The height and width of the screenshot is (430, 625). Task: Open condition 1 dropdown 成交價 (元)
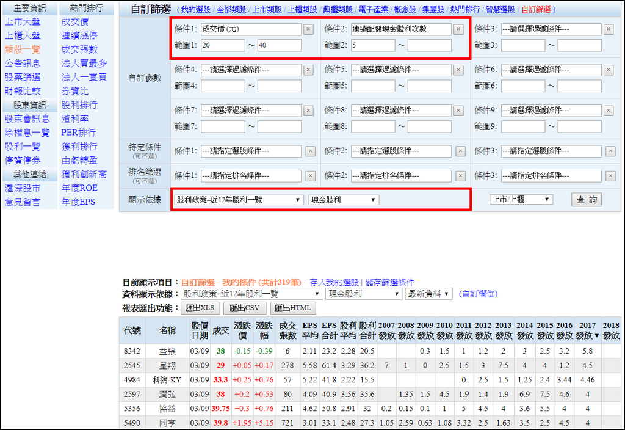pos(251,29)
